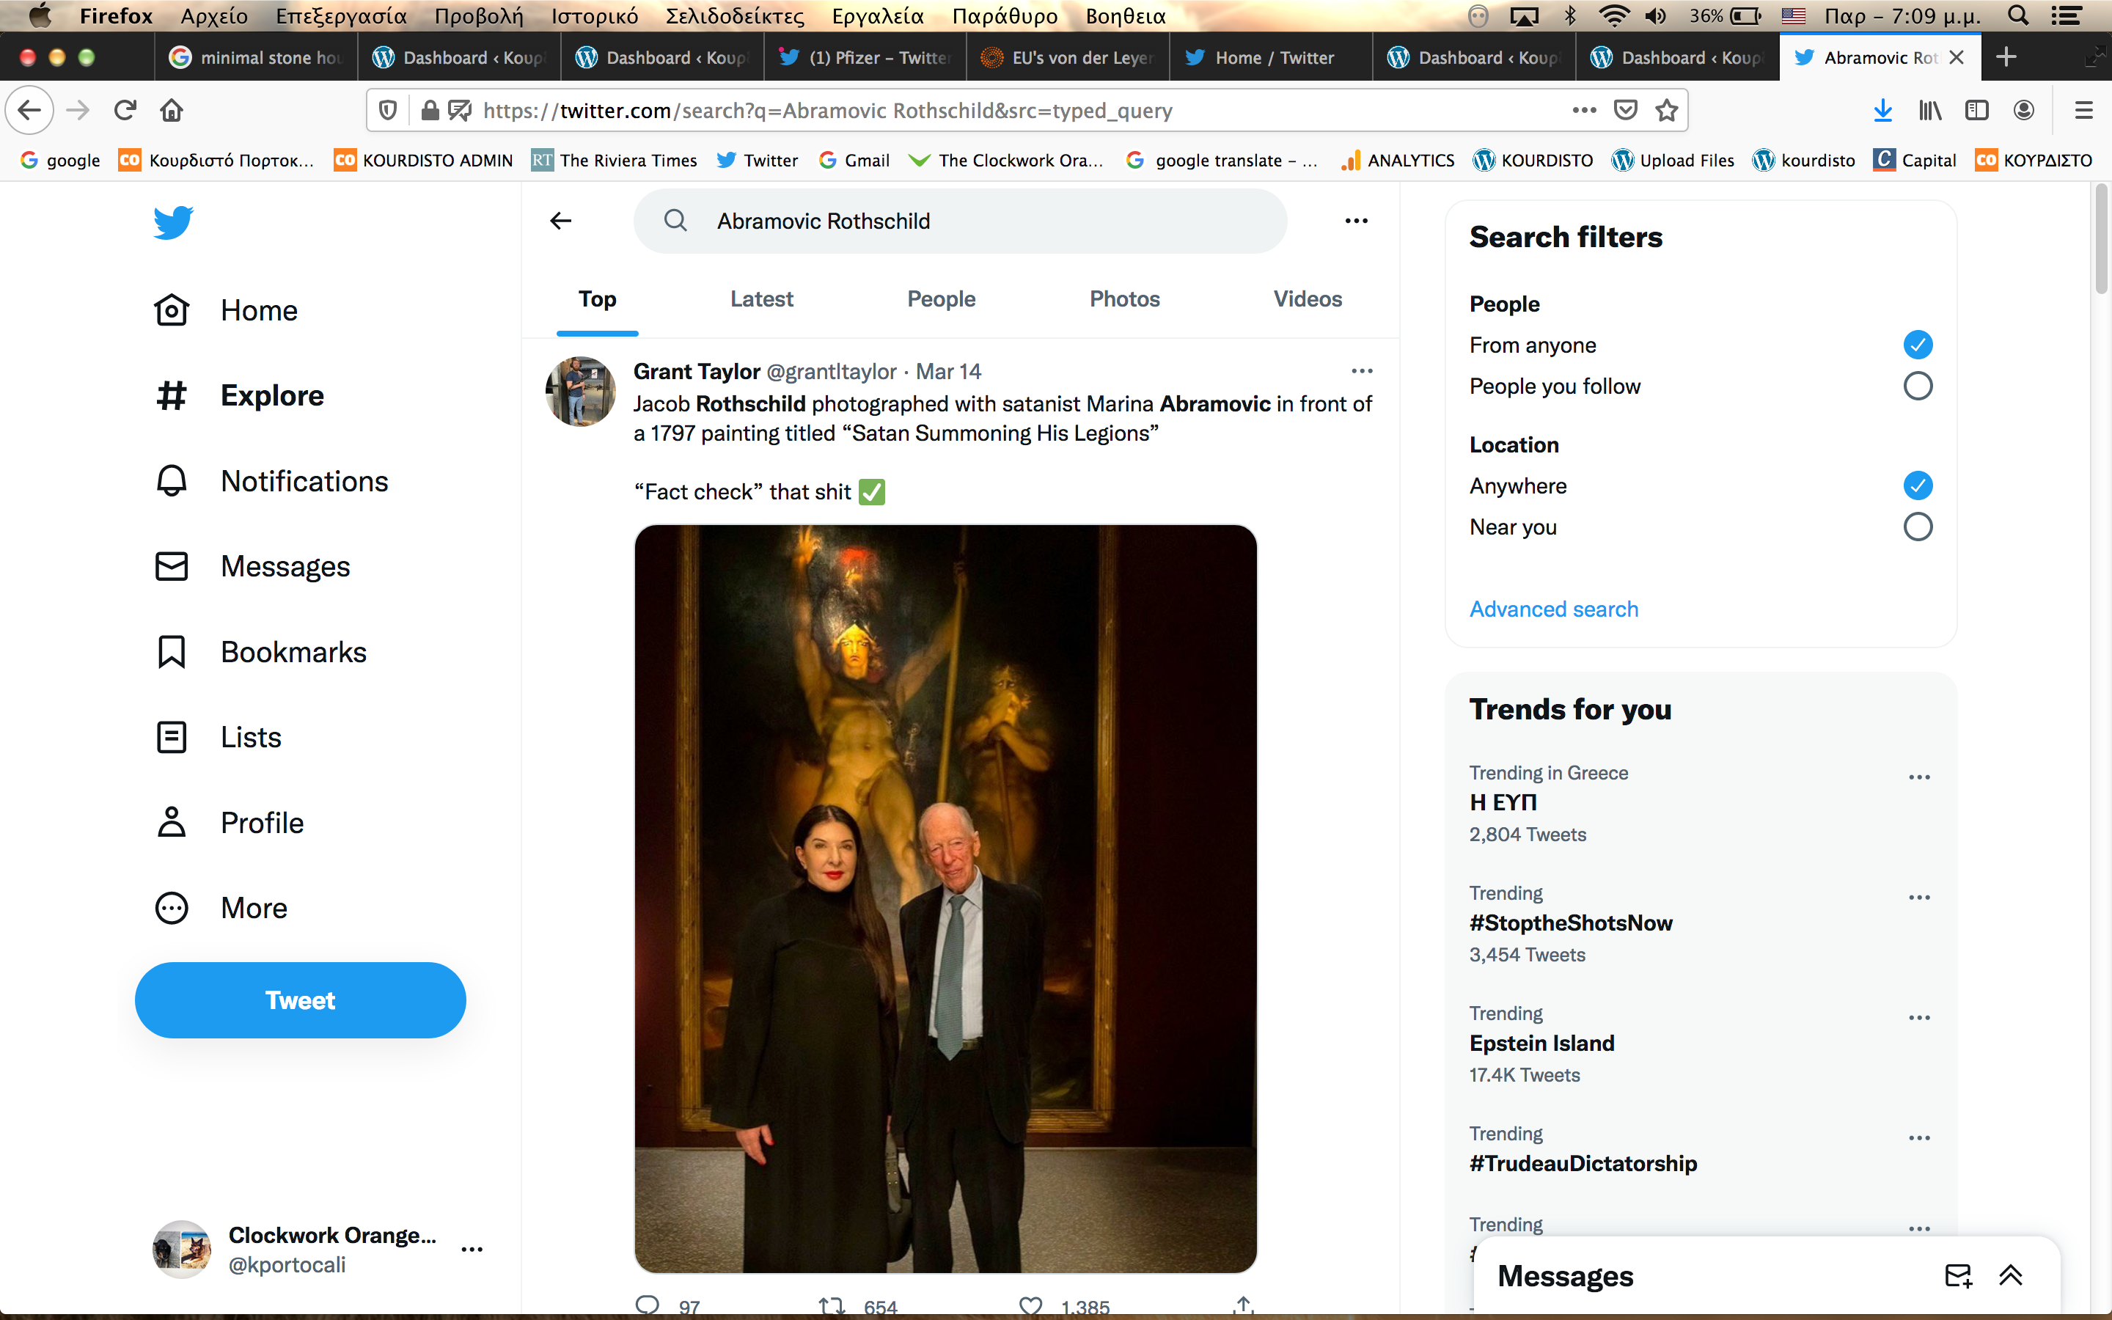2112x1320 pixels.
Task: Open Firefox library icon
Action: pos(1929,110)
